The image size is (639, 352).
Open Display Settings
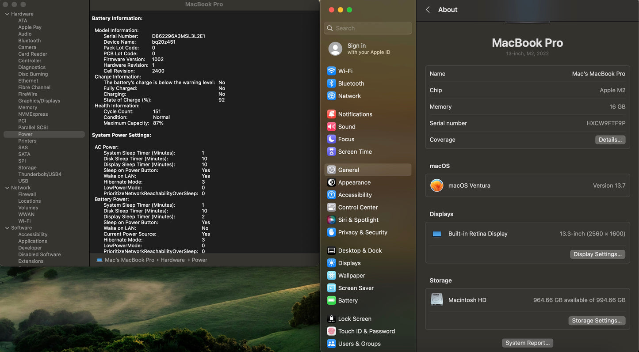coord(597,254)
